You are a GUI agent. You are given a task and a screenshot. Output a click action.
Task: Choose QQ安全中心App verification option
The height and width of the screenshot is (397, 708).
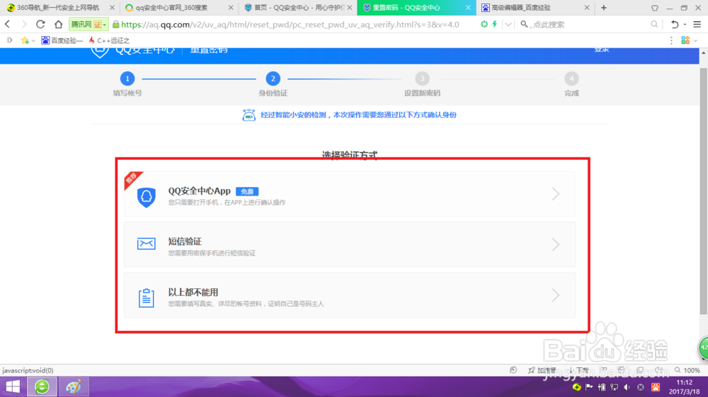coord(350,194)
